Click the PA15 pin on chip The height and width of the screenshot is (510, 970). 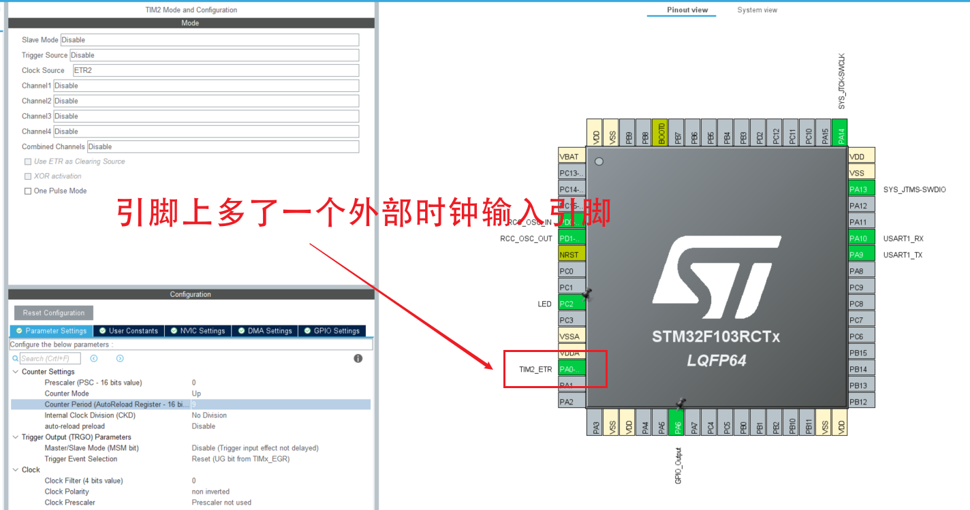point(825,133)
